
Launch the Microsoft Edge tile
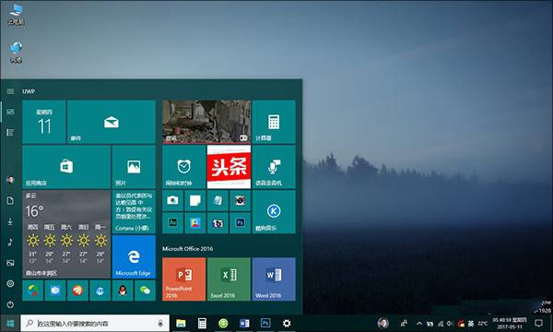pos(134,257)
